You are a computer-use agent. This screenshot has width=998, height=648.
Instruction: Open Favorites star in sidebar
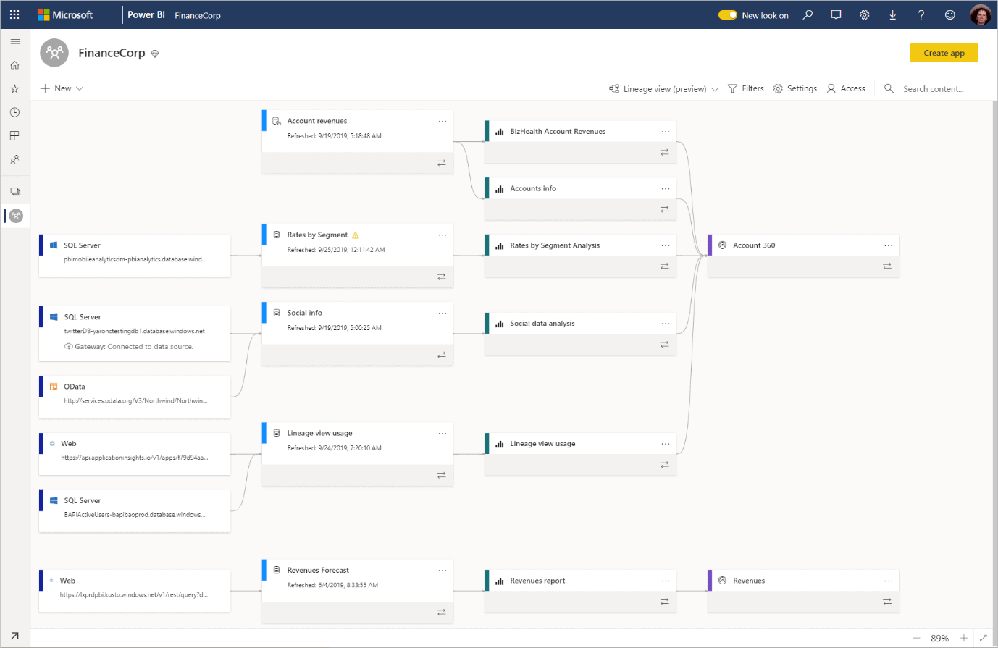click(x=14, y=88)
